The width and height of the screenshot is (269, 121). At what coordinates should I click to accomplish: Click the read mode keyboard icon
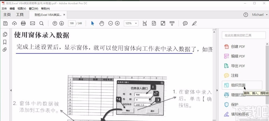pos(172,23)
